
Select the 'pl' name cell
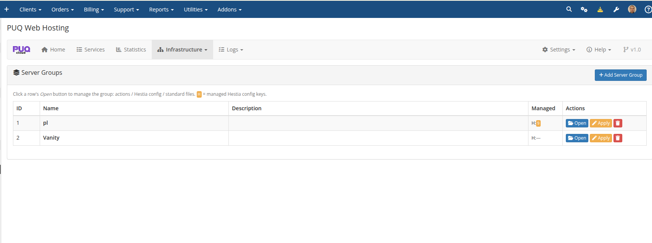(134, 123)
